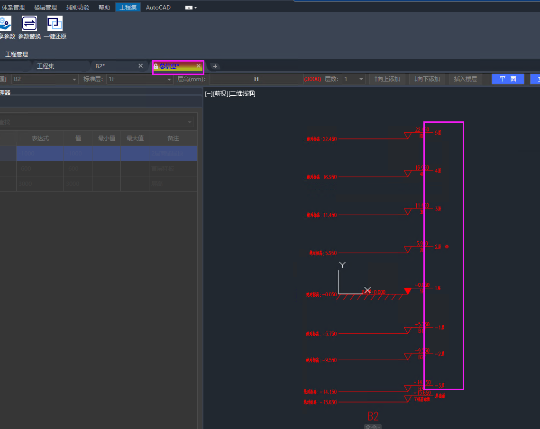540x429 pixels.
Task: Switch to the 工程集 document tab
Action: pos(46,66)
